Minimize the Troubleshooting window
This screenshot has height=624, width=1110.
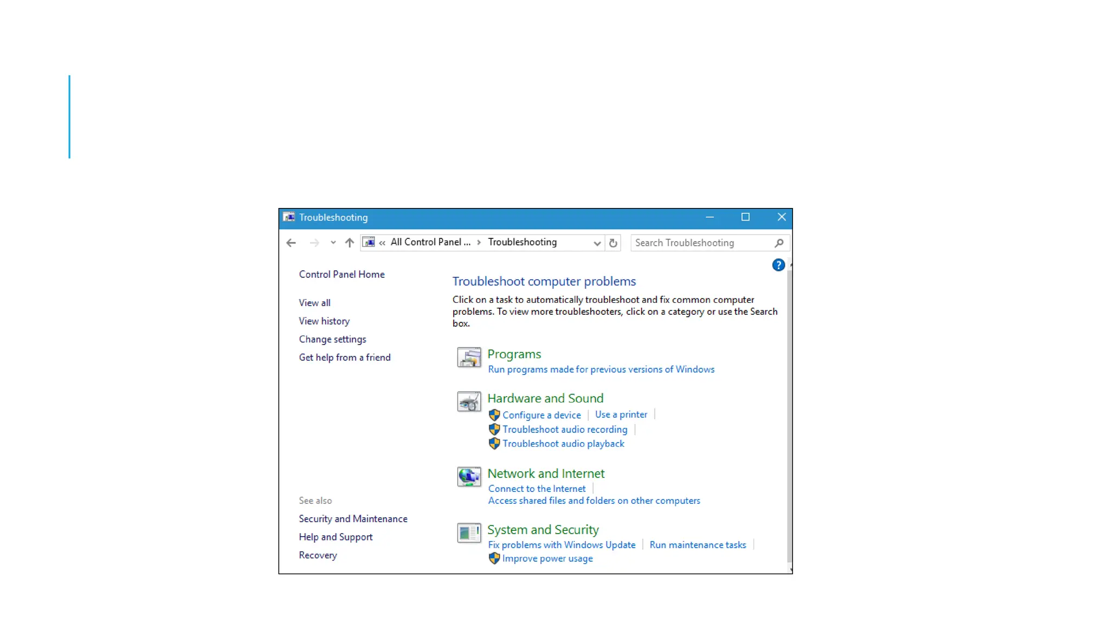point(709,217)
